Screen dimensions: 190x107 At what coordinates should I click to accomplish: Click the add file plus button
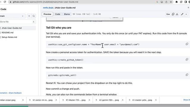(x=29, y=16)
